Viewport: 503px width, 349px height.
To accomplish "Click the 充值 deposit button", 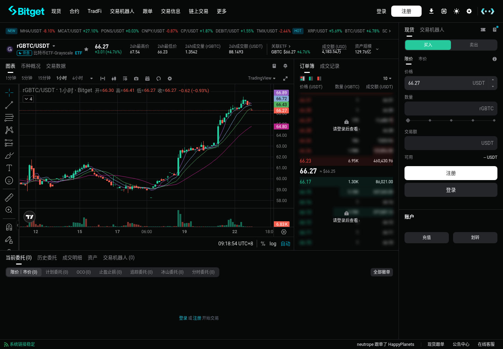I will coord(427,238).
